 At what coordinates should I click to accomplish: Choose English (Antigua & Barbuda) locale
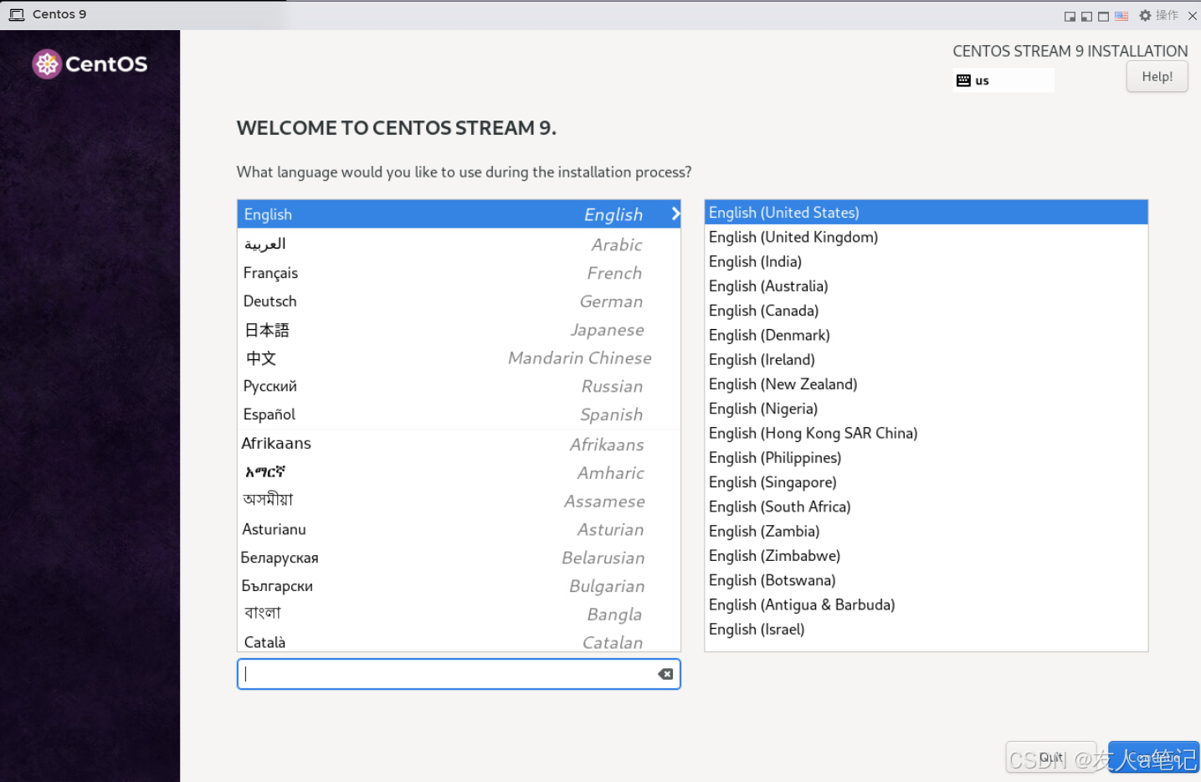point(926,605)
